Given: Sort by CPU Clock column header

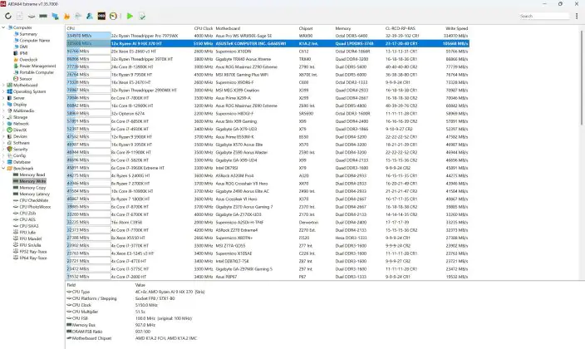Looking at the screenshot, I should coord(204,28).
